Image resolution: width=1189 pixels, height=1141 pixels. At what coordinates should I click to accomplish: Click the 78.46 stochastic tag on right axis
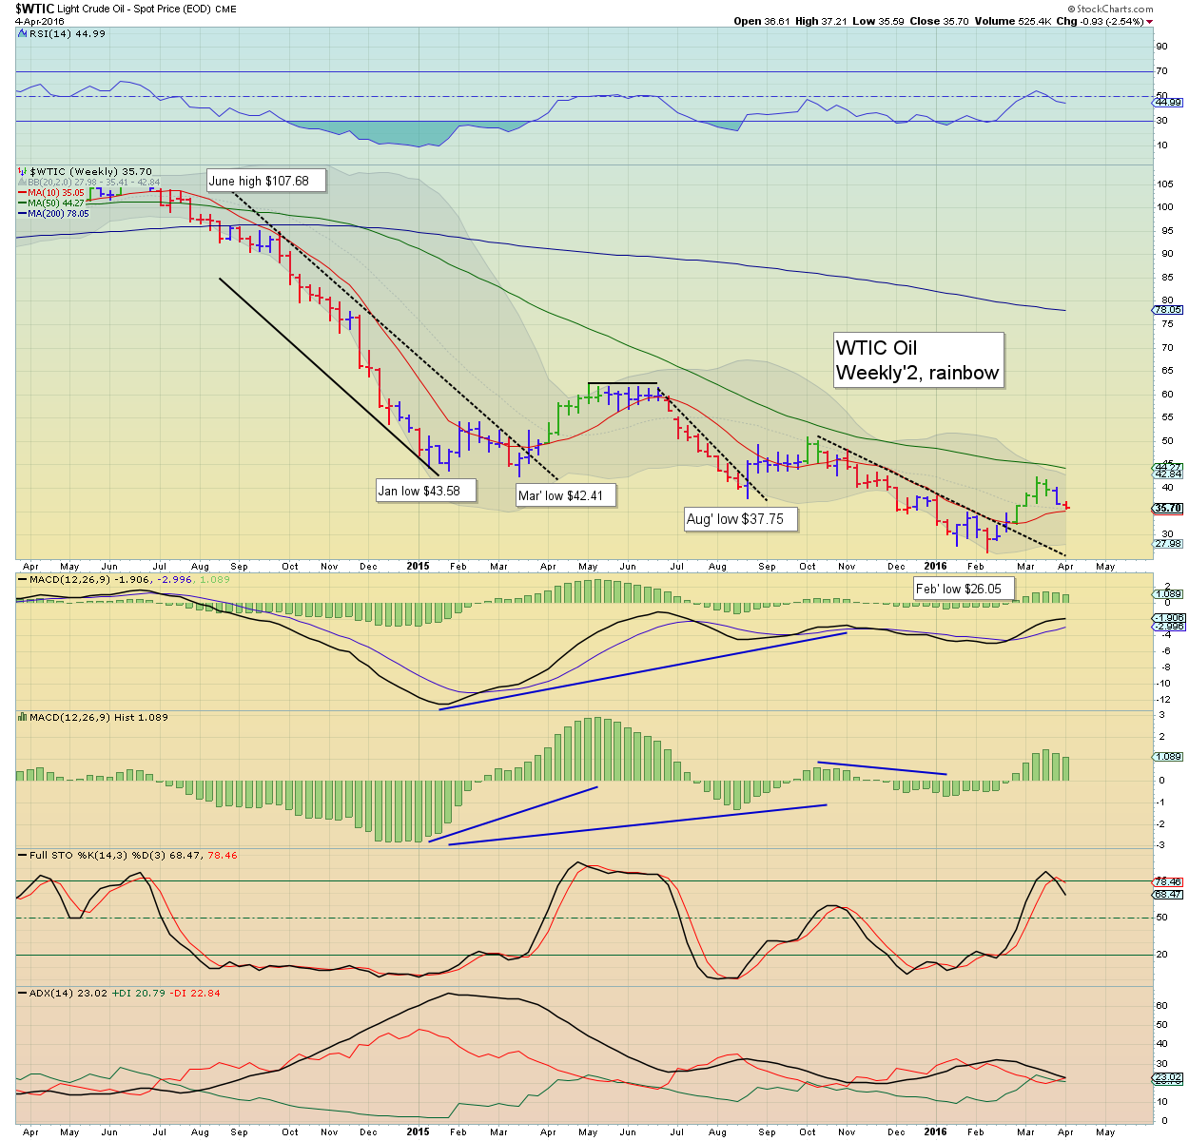point(1167,881)
